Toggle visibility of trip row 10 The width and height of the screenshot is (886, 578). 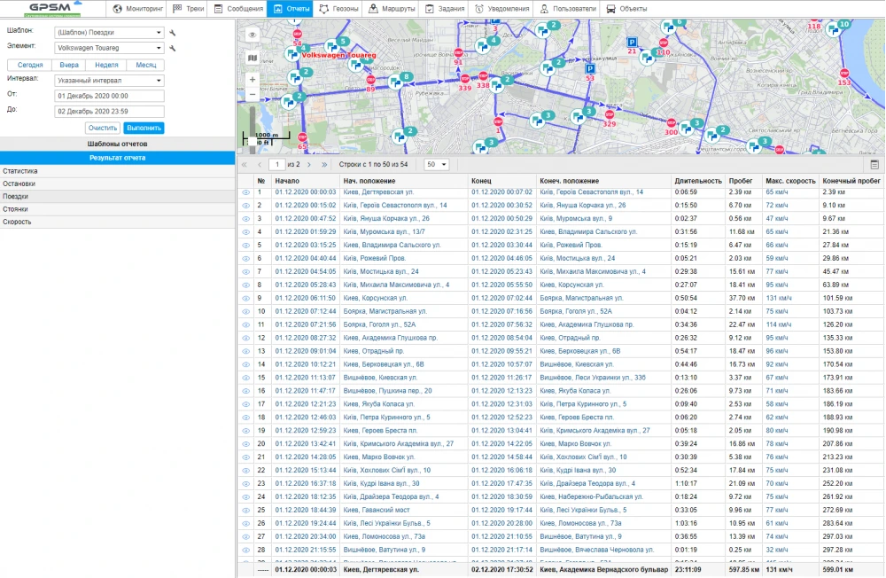click(x=246, y=311)
